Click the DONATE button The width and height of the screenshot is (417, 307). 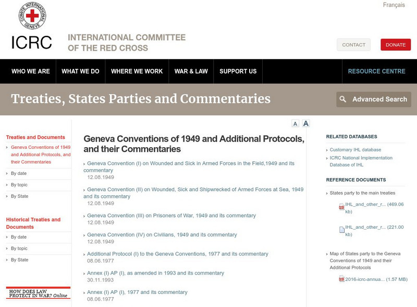396,44
